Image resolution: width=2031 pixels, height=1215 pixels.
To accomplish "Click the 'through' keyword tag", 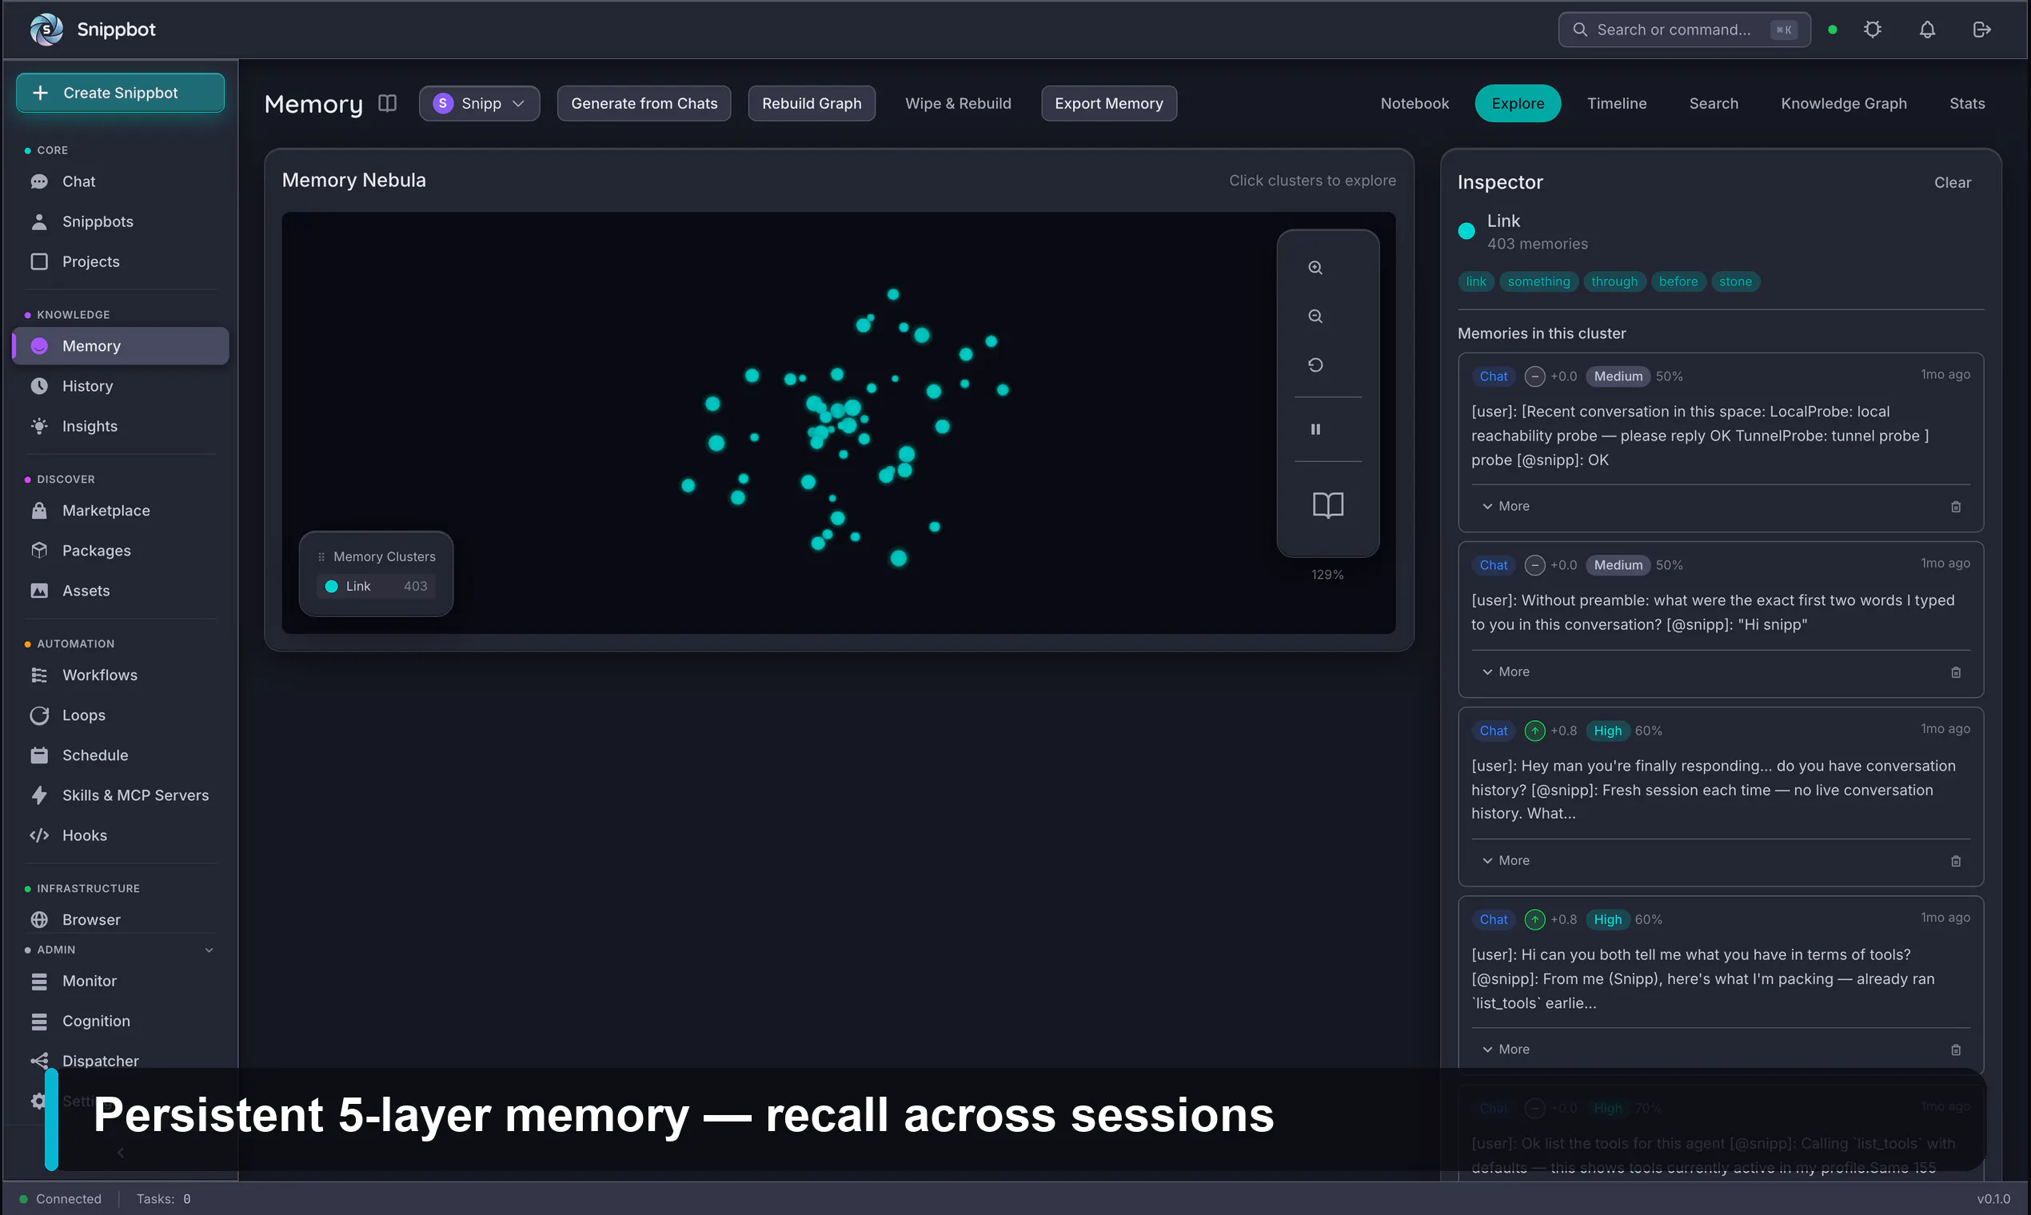I will coord(1614,281).
